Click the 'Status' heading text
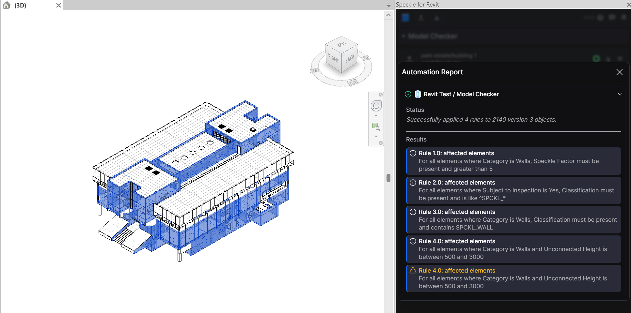The height and width of the screenshot is (313, 631). tap(415, 110)
